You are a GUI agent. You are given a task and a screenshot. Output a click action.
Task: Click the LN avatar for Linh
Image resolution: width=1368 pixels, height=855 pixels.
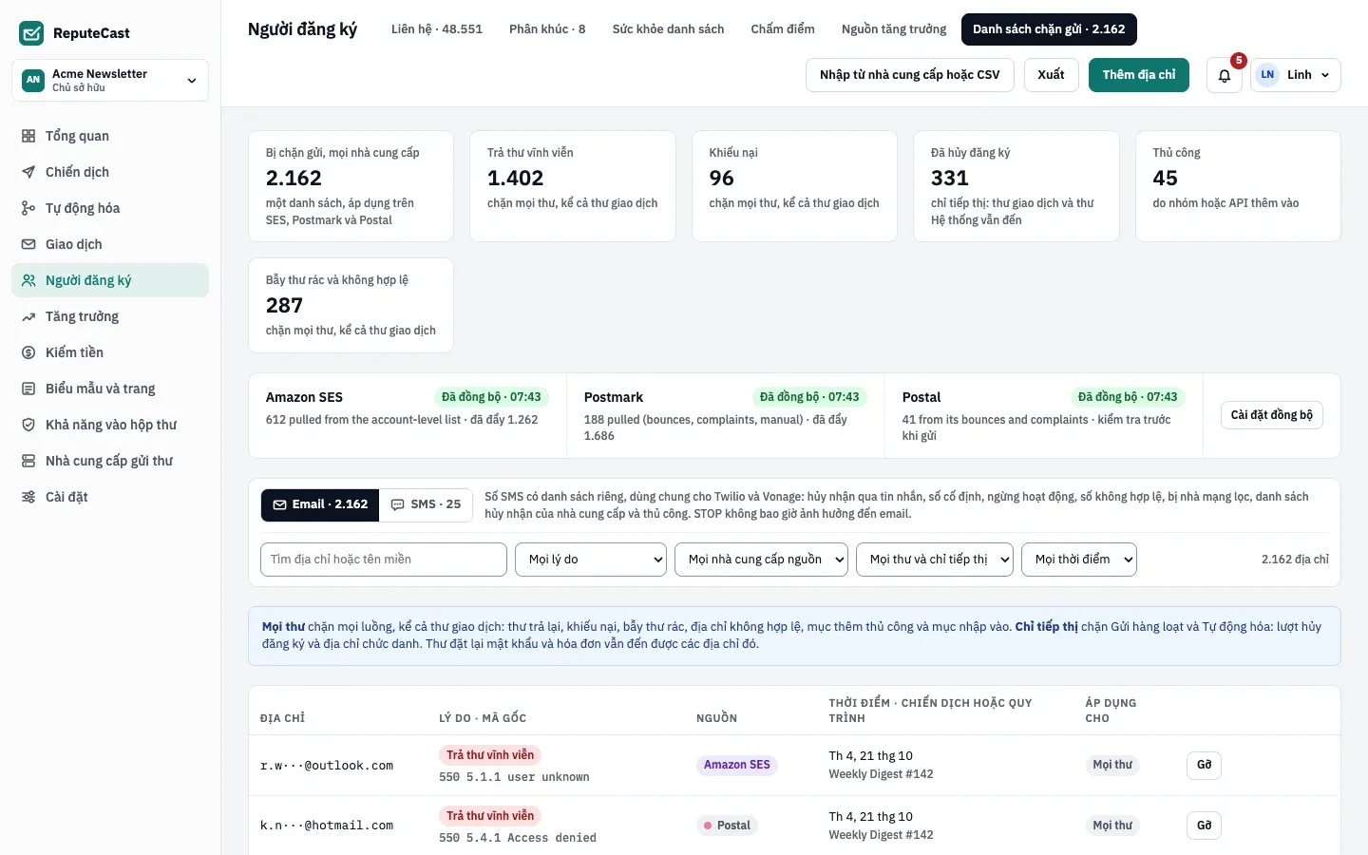pos(1267,75)
